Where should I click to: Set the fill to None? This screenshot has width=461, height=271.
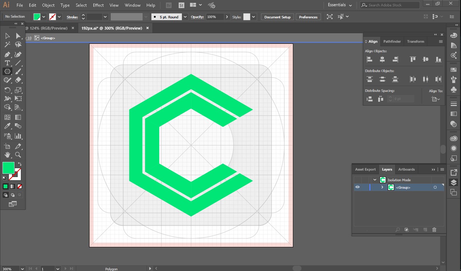tap(20, 186)
